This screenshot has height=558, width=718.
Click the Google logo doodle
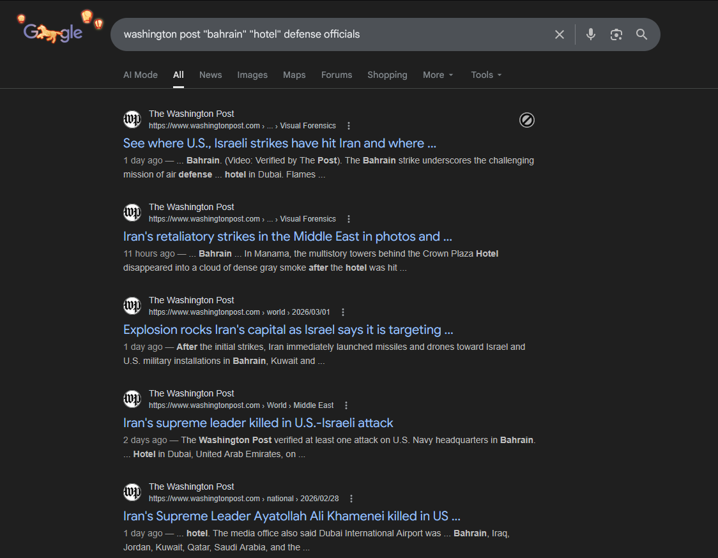(59, 28)
